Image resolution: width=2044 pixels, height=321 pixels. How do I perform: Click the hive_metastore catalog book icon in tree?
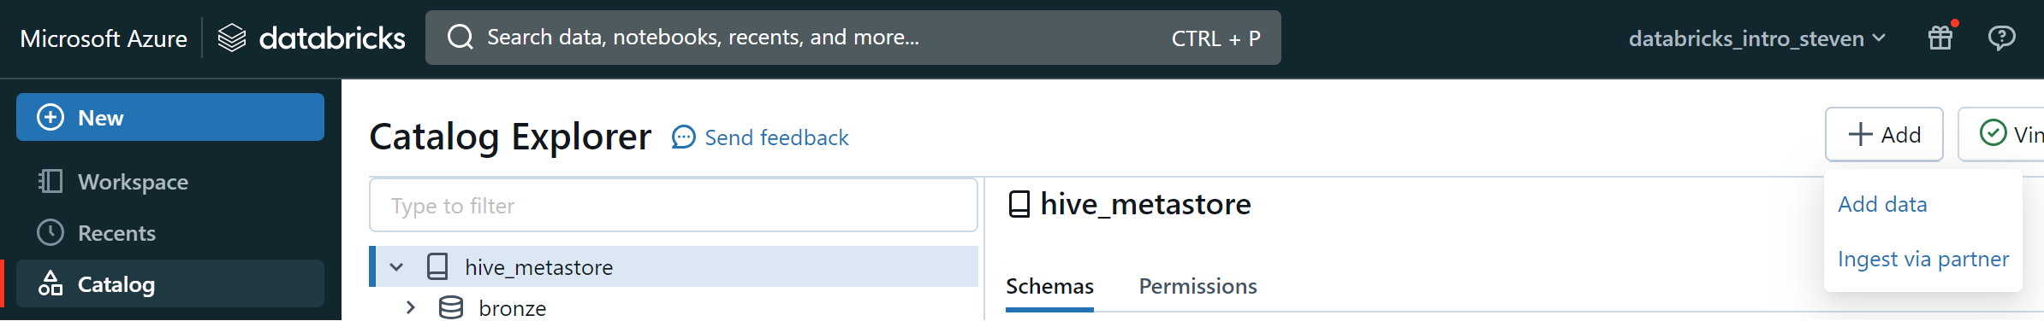[437, 266]
